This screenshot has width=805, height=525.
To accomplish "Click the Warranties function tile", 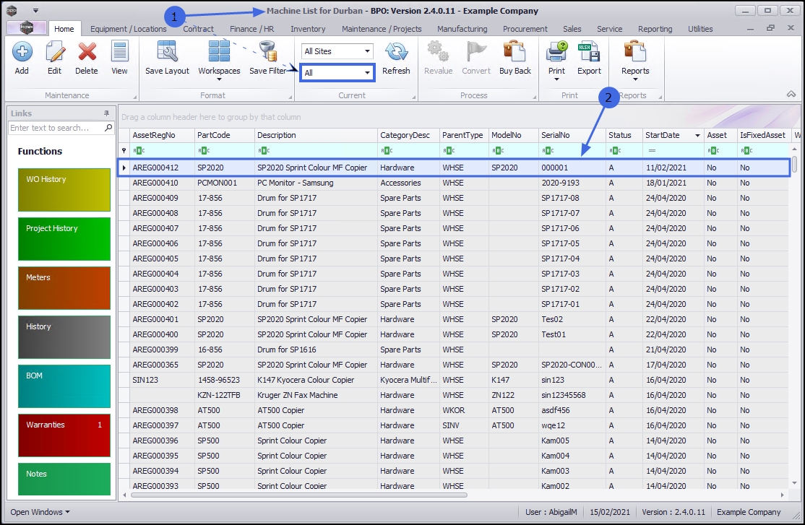I will [64, 435].
